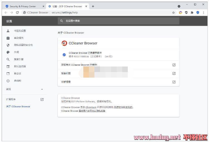Close the browser window
The width and height of the screenshot is (210, 143).
pyautogui.click(x=203, y=4)
